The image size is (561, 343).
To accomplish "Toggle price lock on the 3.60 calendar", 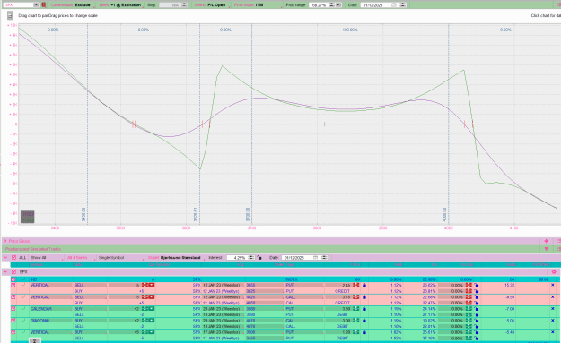I will pyautogui.click(x=364, y=309).
